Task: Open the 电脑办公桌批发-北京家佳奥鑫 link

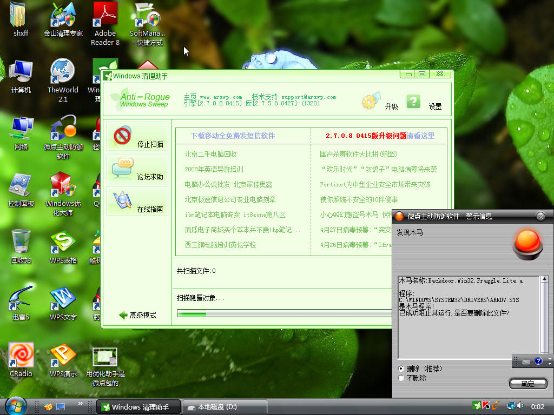Action: (228, 185)
